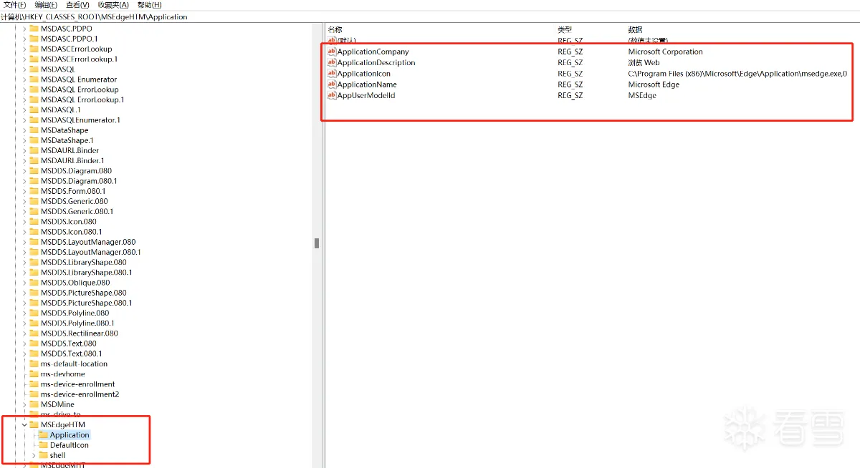Viewport: 860px width, 468px height.
Task: Select the Application key in tree
Action: click(x=70, y=435)
